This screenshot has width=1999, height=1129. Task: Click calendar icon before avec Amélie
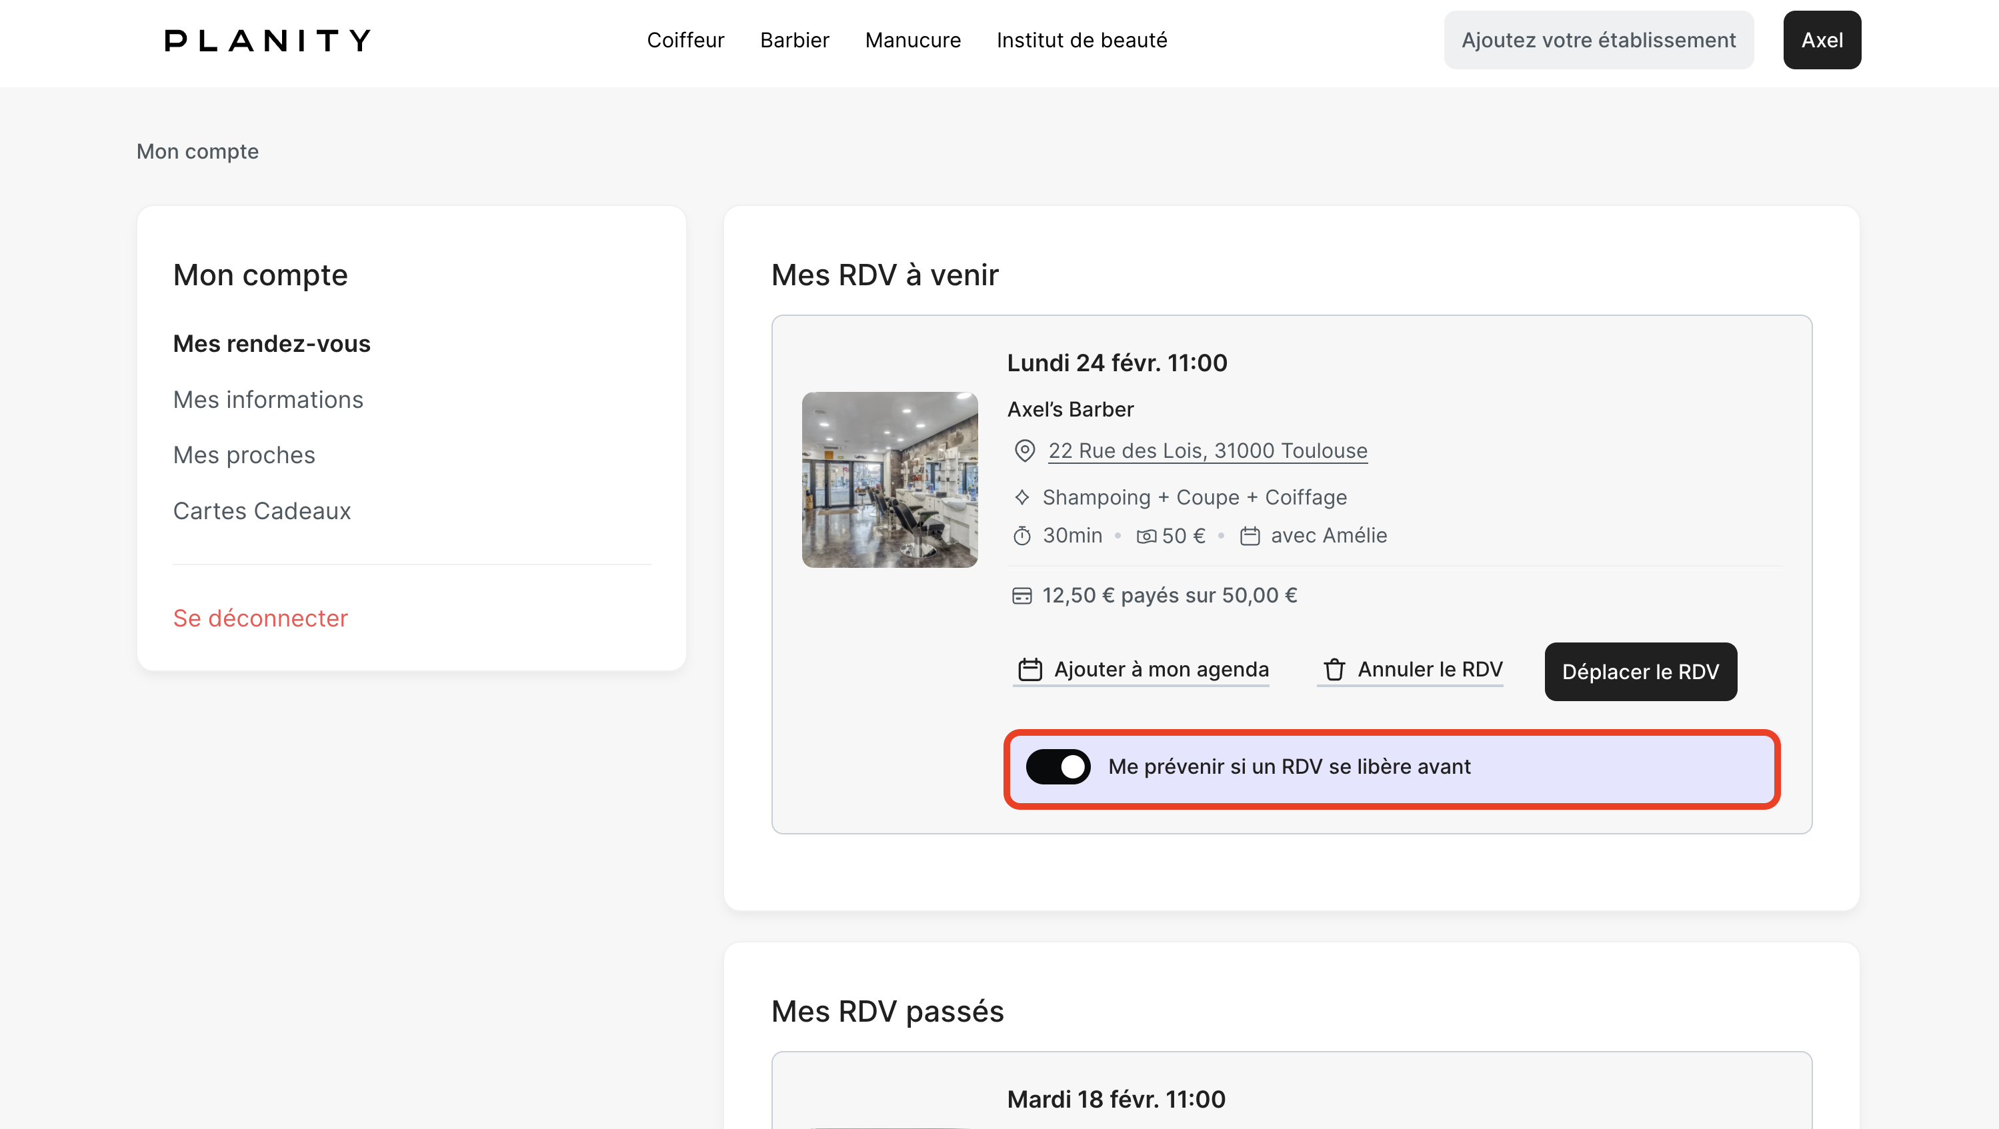tap(1250, 536)
